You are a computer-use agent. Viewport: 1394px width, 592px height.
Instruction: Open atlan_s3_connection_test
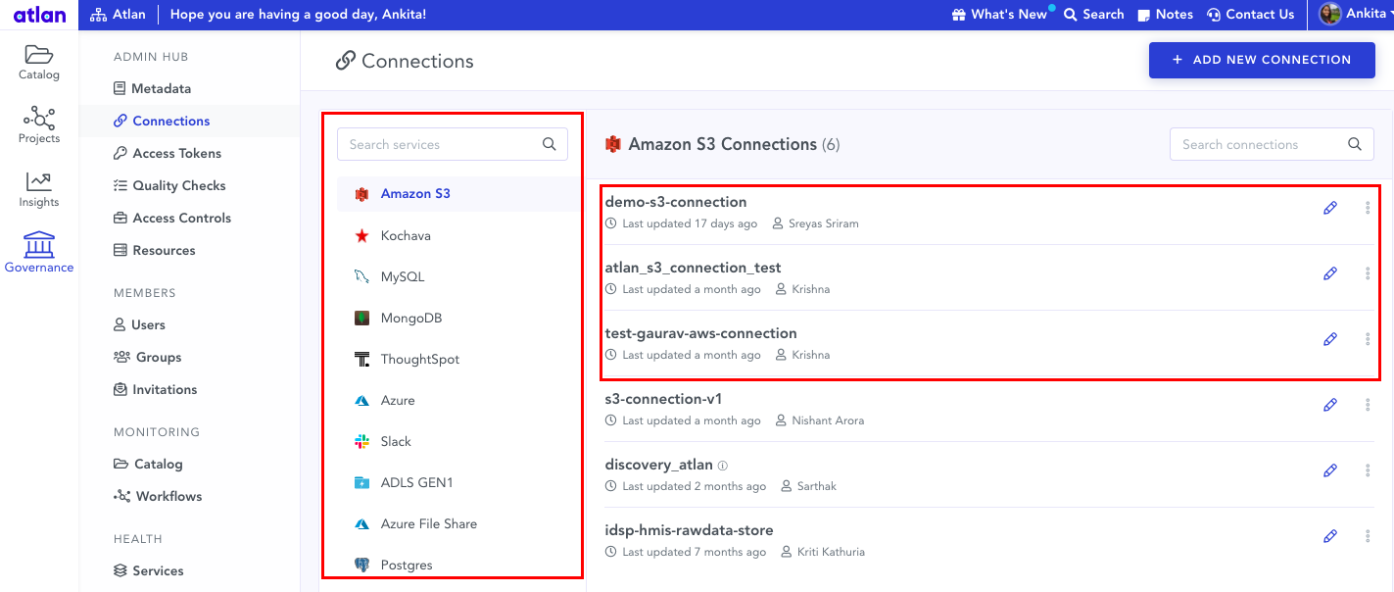click(x=693, y=268)
